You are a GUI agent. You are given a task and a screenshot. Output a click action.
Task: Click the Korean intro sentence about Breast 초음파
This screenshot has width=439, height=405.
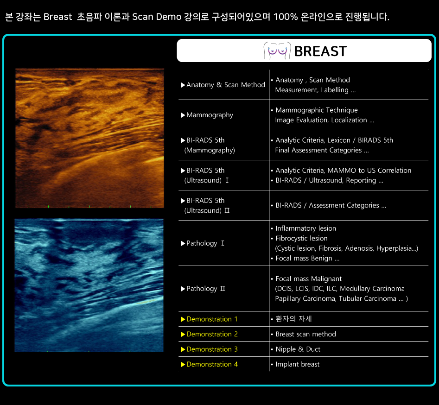pos(197,17)
